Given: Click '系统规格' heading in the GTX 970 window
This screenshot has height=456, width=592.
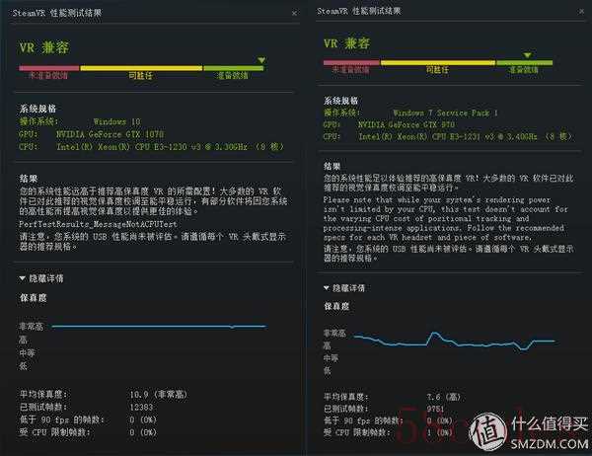Looking at the screenshot, I should 341,101.
